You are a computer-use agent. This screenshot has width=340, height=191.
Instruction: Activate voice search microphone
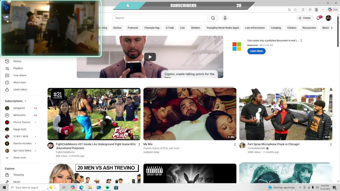point(225,18)
